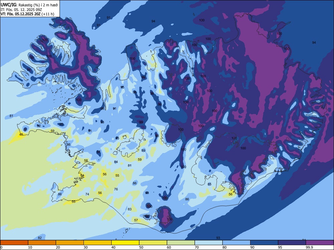Click the very light blue 70–80 swatch
Viewport: 334px width, 250px height.
(208, 243)
